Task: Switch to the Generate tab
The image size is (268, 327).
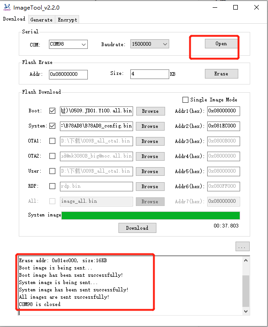Action: [41, 20]
